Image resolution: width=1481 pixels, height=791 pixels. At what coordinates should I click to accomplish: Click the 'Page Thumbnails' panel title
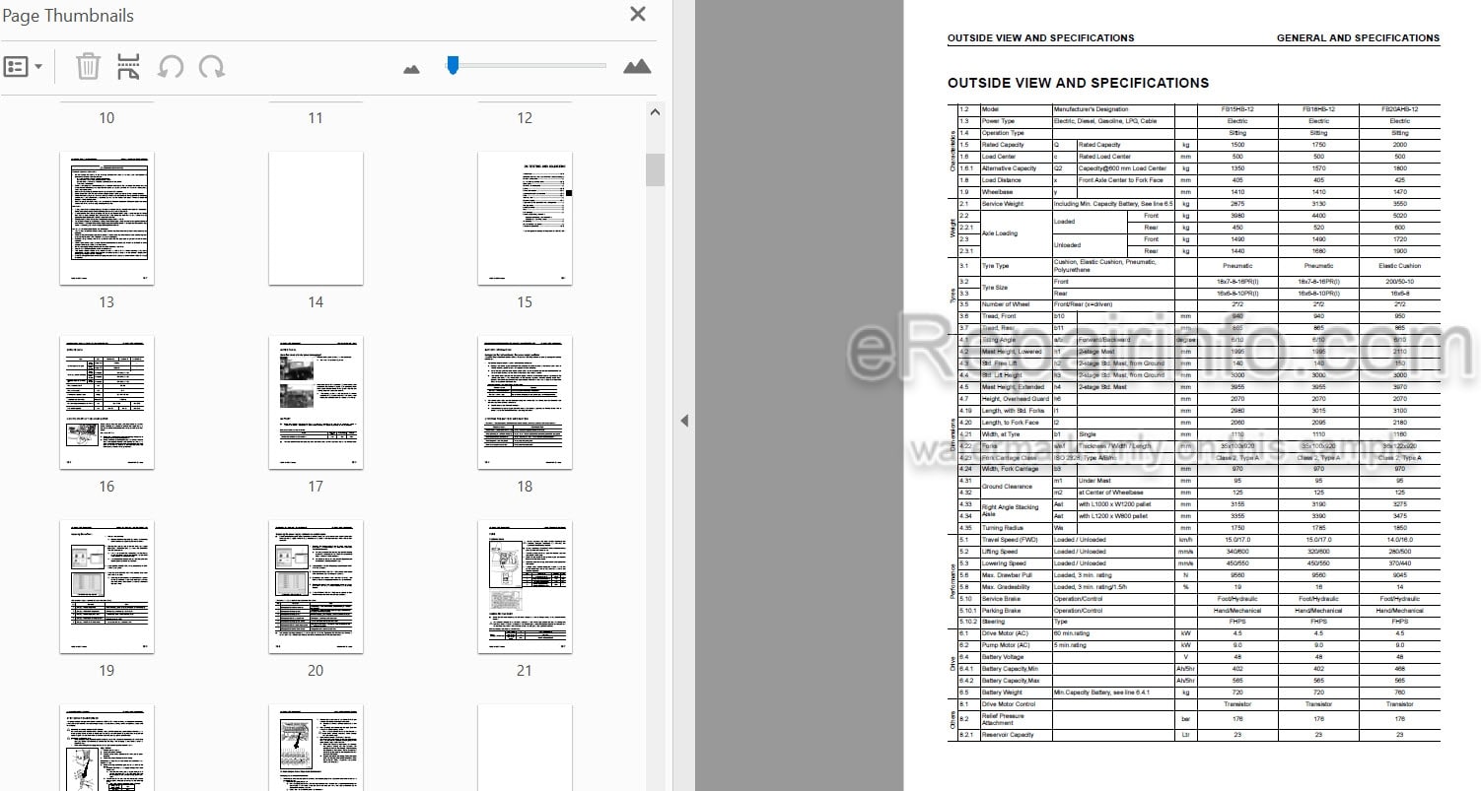(67, 15)
